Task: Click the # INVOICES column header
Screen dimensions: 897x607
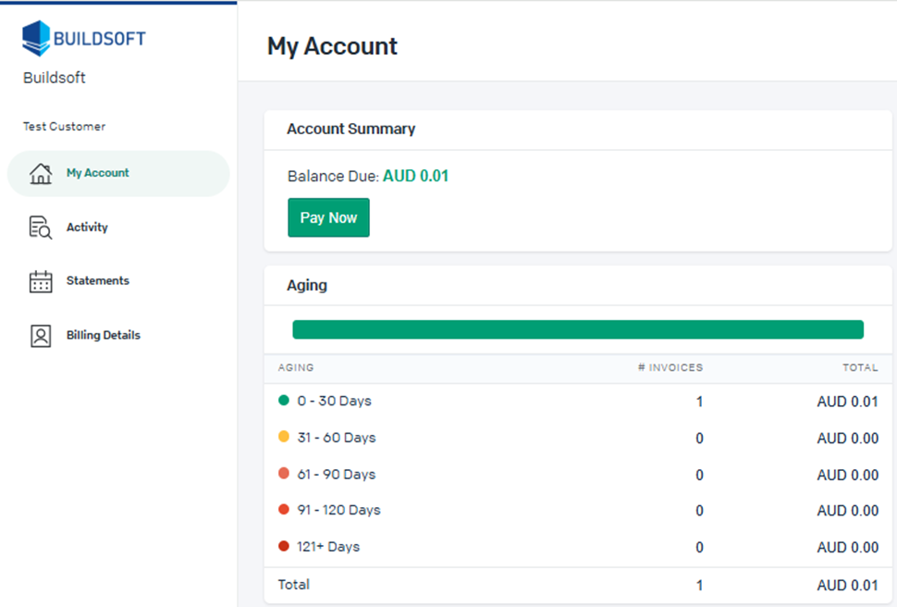Action: pos(670,367)
